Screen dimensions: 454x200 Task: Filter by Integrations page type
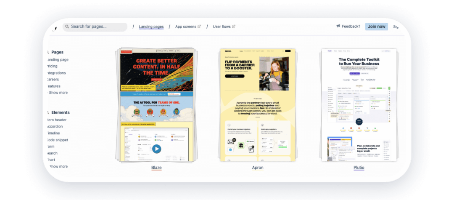click(x=57, y=73)
